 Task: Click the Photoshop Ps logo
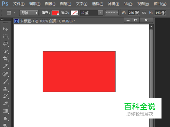pyautogui.click(x=5, y=4)
